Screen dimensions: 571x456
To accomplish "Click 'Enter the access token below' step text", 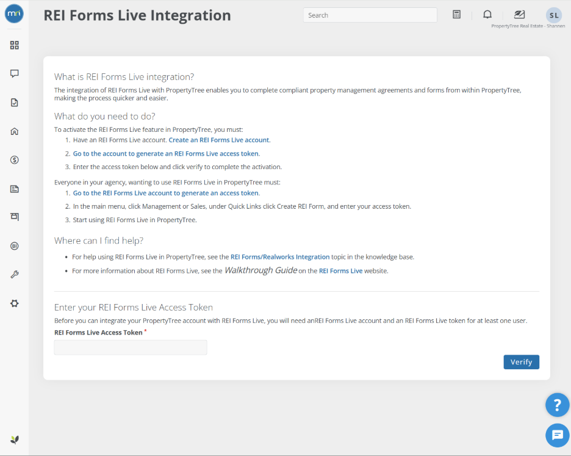I will (x=178, y=167).
